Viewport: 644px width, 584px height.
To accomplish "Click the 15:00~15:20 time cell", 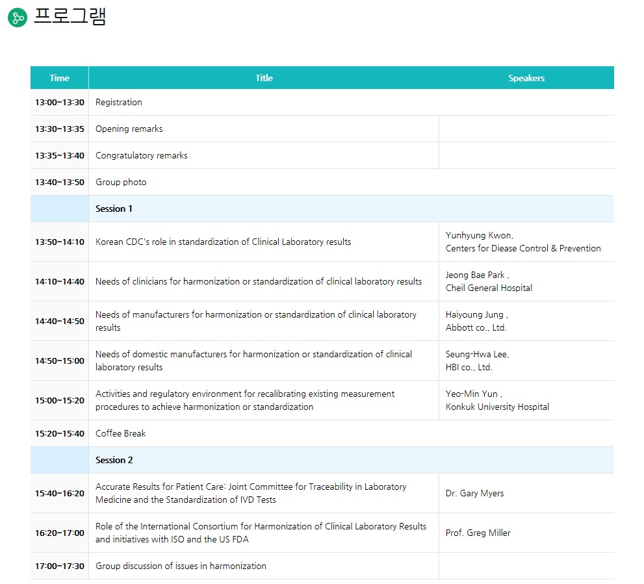I will point(60,401).
